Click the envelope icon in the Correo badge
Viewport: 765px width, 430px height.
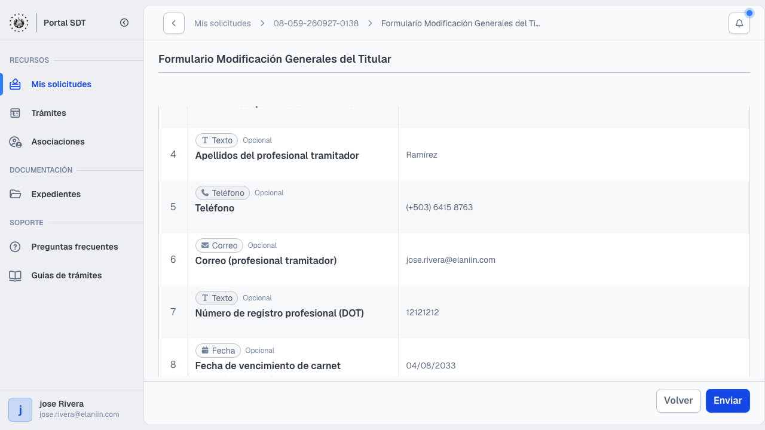[x=204, y=245]
